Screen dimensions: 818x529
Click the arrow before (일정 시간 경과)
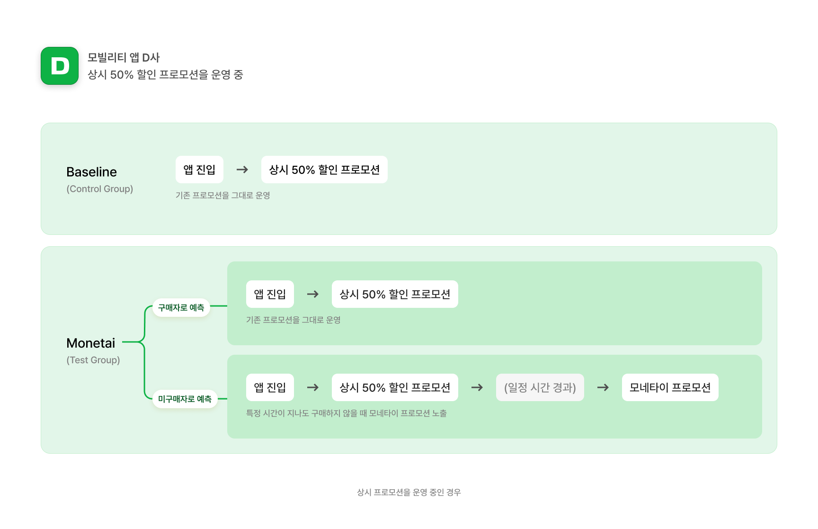(x=477, y=387)
